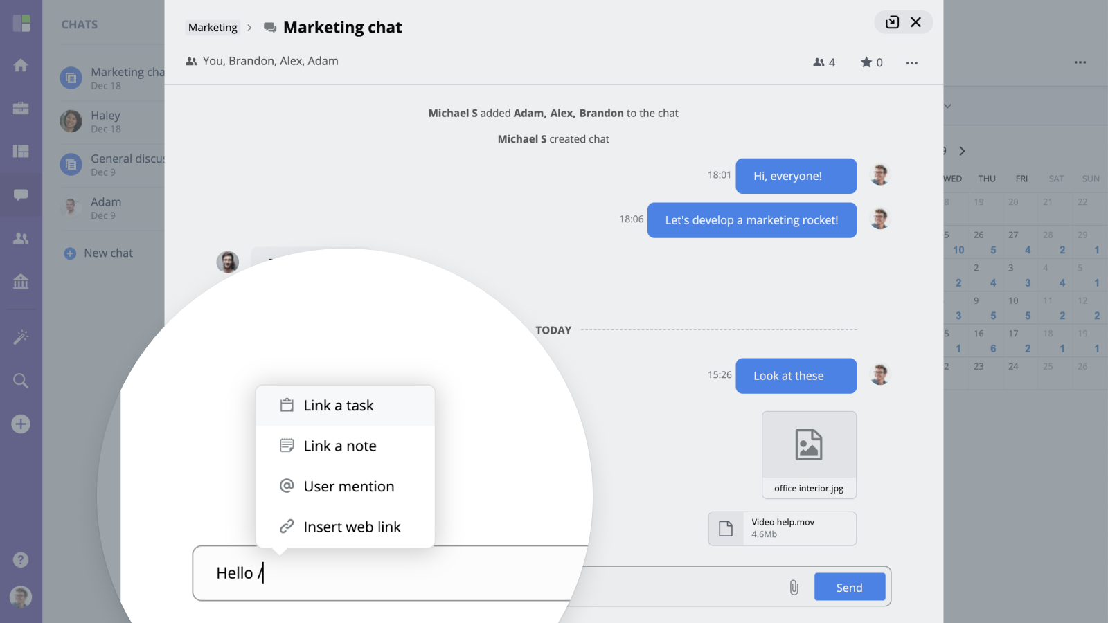Click the CHATS panel heading
This screenshot has height=623, width=1108.
click(80, 24)
